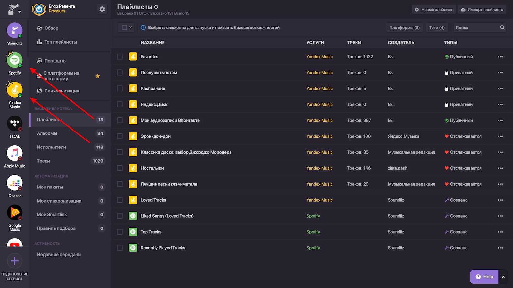513x288 pixels.
Task: Tick the checkbox for Мои аудиозаписи ВКонтакте
Action: coord(120,120)
